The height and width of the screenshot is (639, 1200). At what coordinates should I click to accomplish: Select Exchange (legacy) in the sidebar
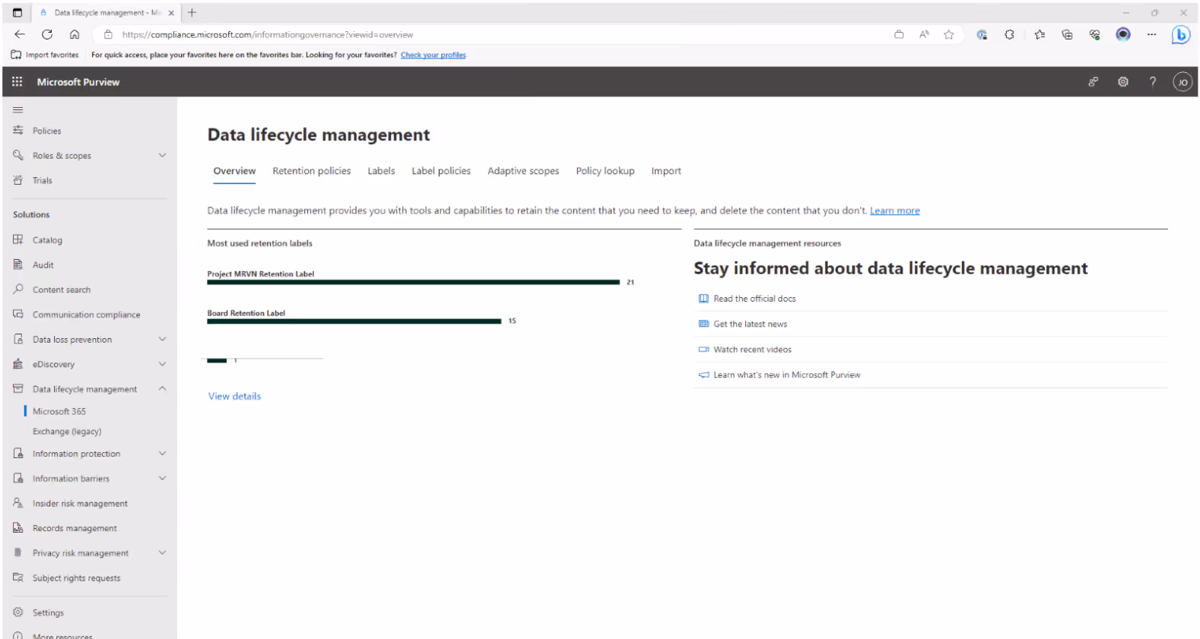tap(67, 432)
